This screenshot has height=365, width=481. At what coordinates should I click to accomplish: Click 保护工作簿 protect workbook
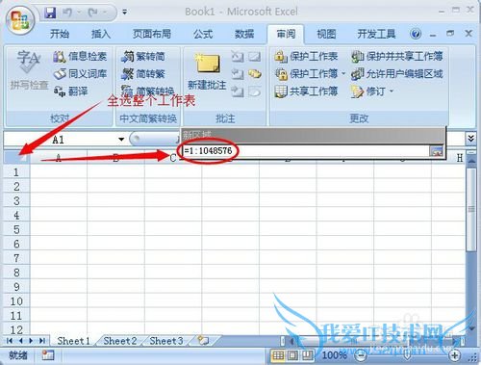[306, 74]
